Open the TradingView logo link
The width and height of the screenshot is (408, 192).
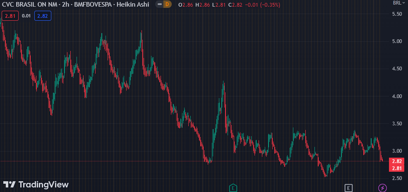36,185
